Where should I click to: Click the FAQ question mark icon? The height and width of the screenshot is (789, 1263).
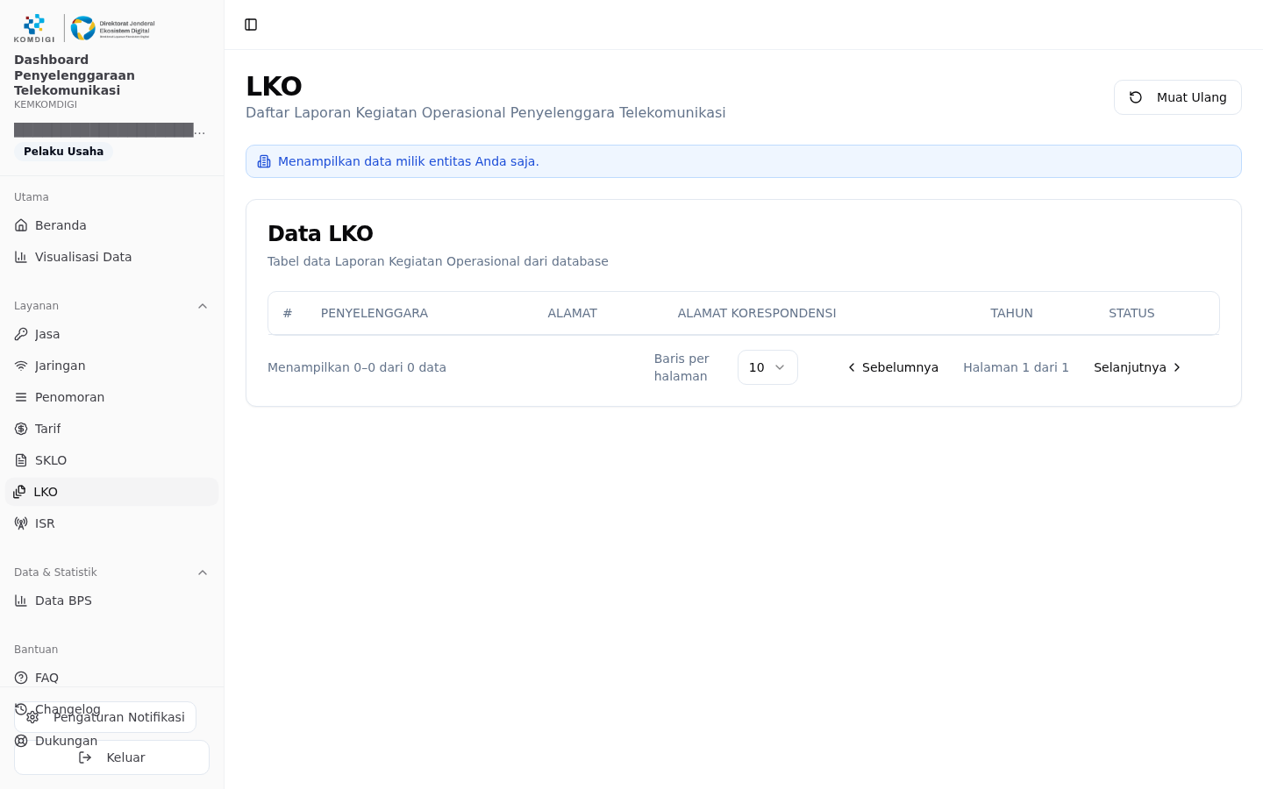pos(21,678)
